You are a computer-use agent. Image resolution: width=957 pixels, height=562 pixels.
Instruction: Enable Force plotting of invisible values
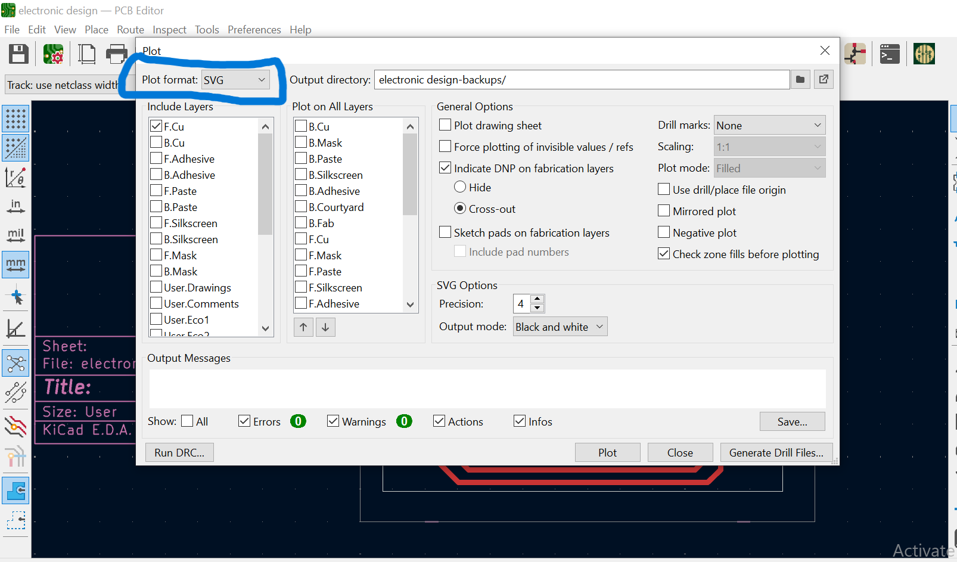pyautogui.click(x=445, y=147)
